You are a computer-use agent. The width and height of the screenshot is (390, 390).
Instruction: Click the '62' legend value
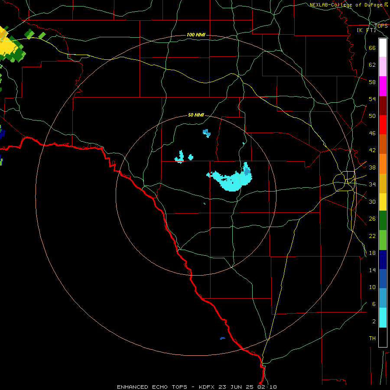372,65
